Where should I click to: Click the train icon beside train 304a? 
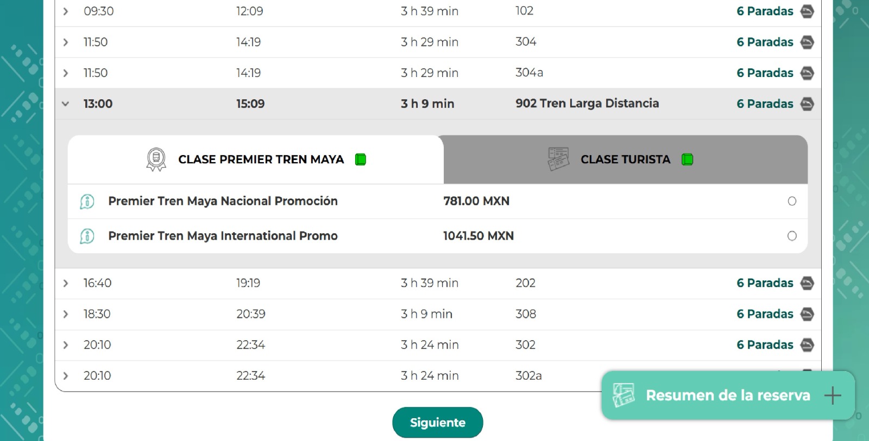807,73
